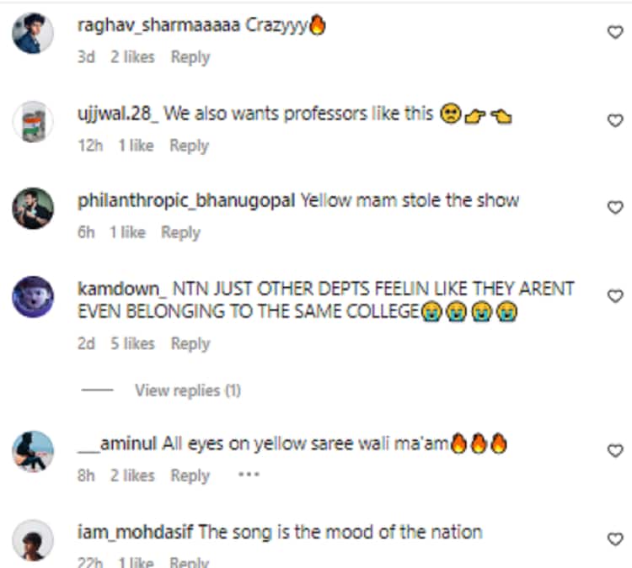
Task: Visit iam_mohdasif username link
Action: point(136,532)
